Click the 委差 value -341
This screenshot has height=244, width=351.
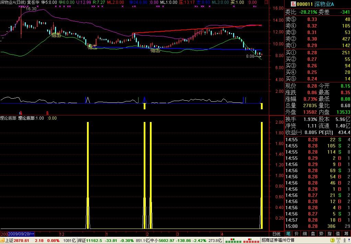(x=345, y=12)
